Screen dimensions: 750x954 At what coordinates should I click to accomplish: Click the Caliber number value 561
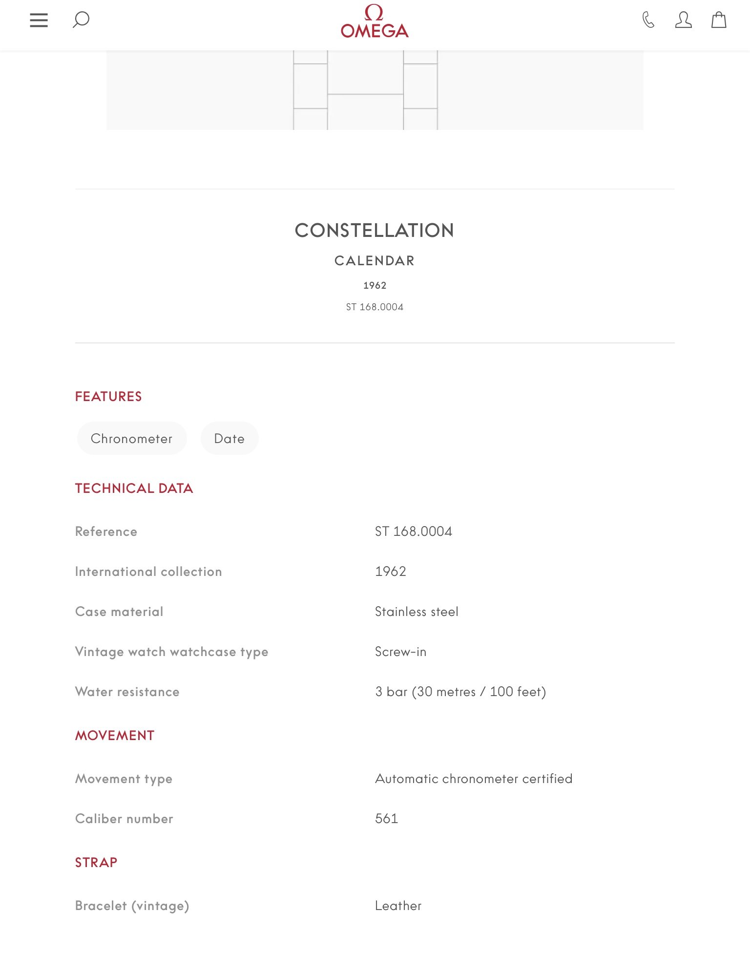point(387,818)
